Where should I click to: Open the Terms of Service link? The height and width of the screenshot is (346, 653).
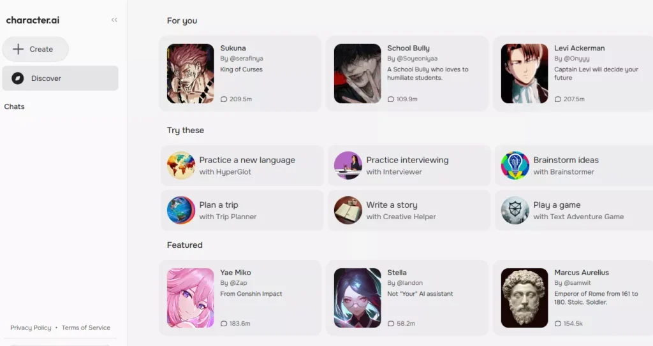(86, 328)
